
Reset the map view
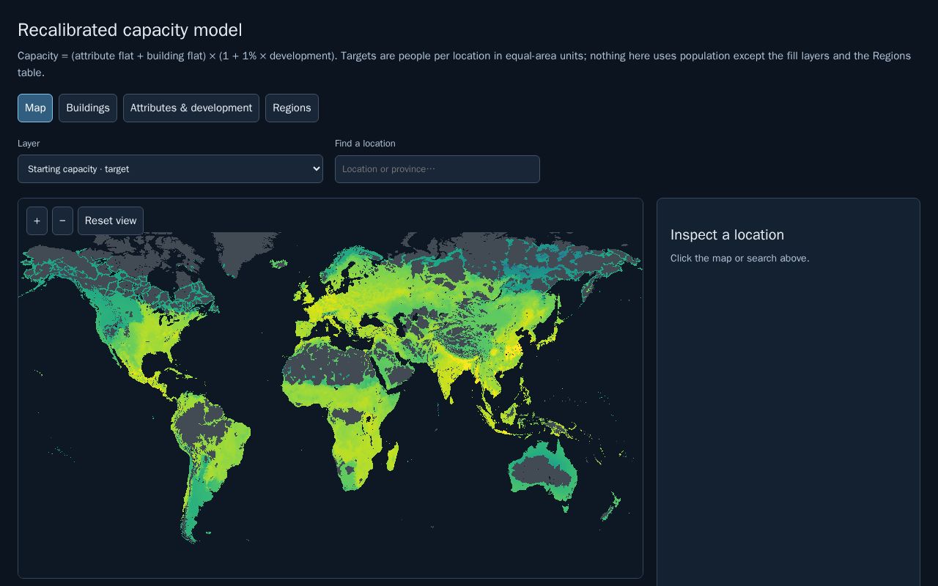point(111,220)
